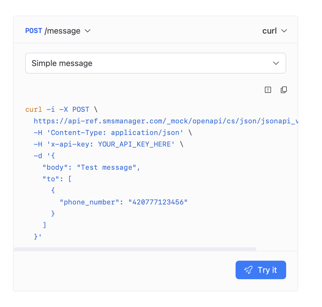The image size is (322, 307).
Task: Click the phone number value 420777123456
Action: point(158,202)
